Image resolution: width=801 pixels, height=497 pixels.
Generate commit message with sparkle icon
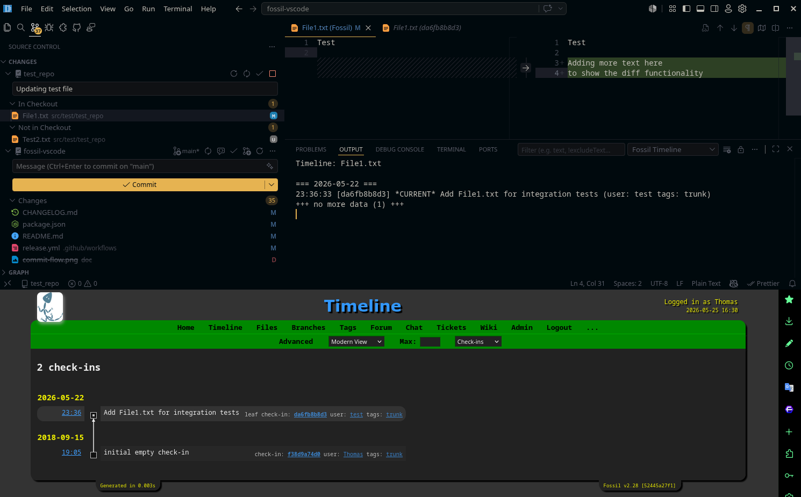(270, 166)
